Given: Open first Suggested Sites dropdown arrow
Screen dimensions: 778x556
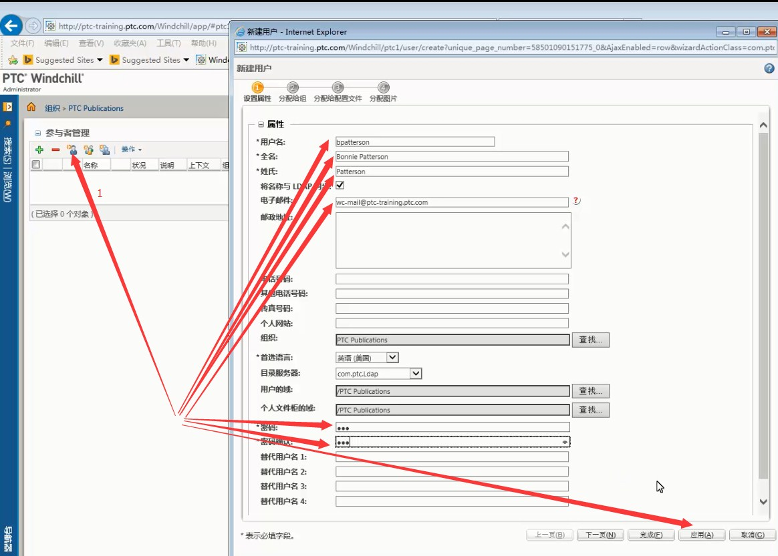Looking at the screenshot, I should [x=100, y=59].
